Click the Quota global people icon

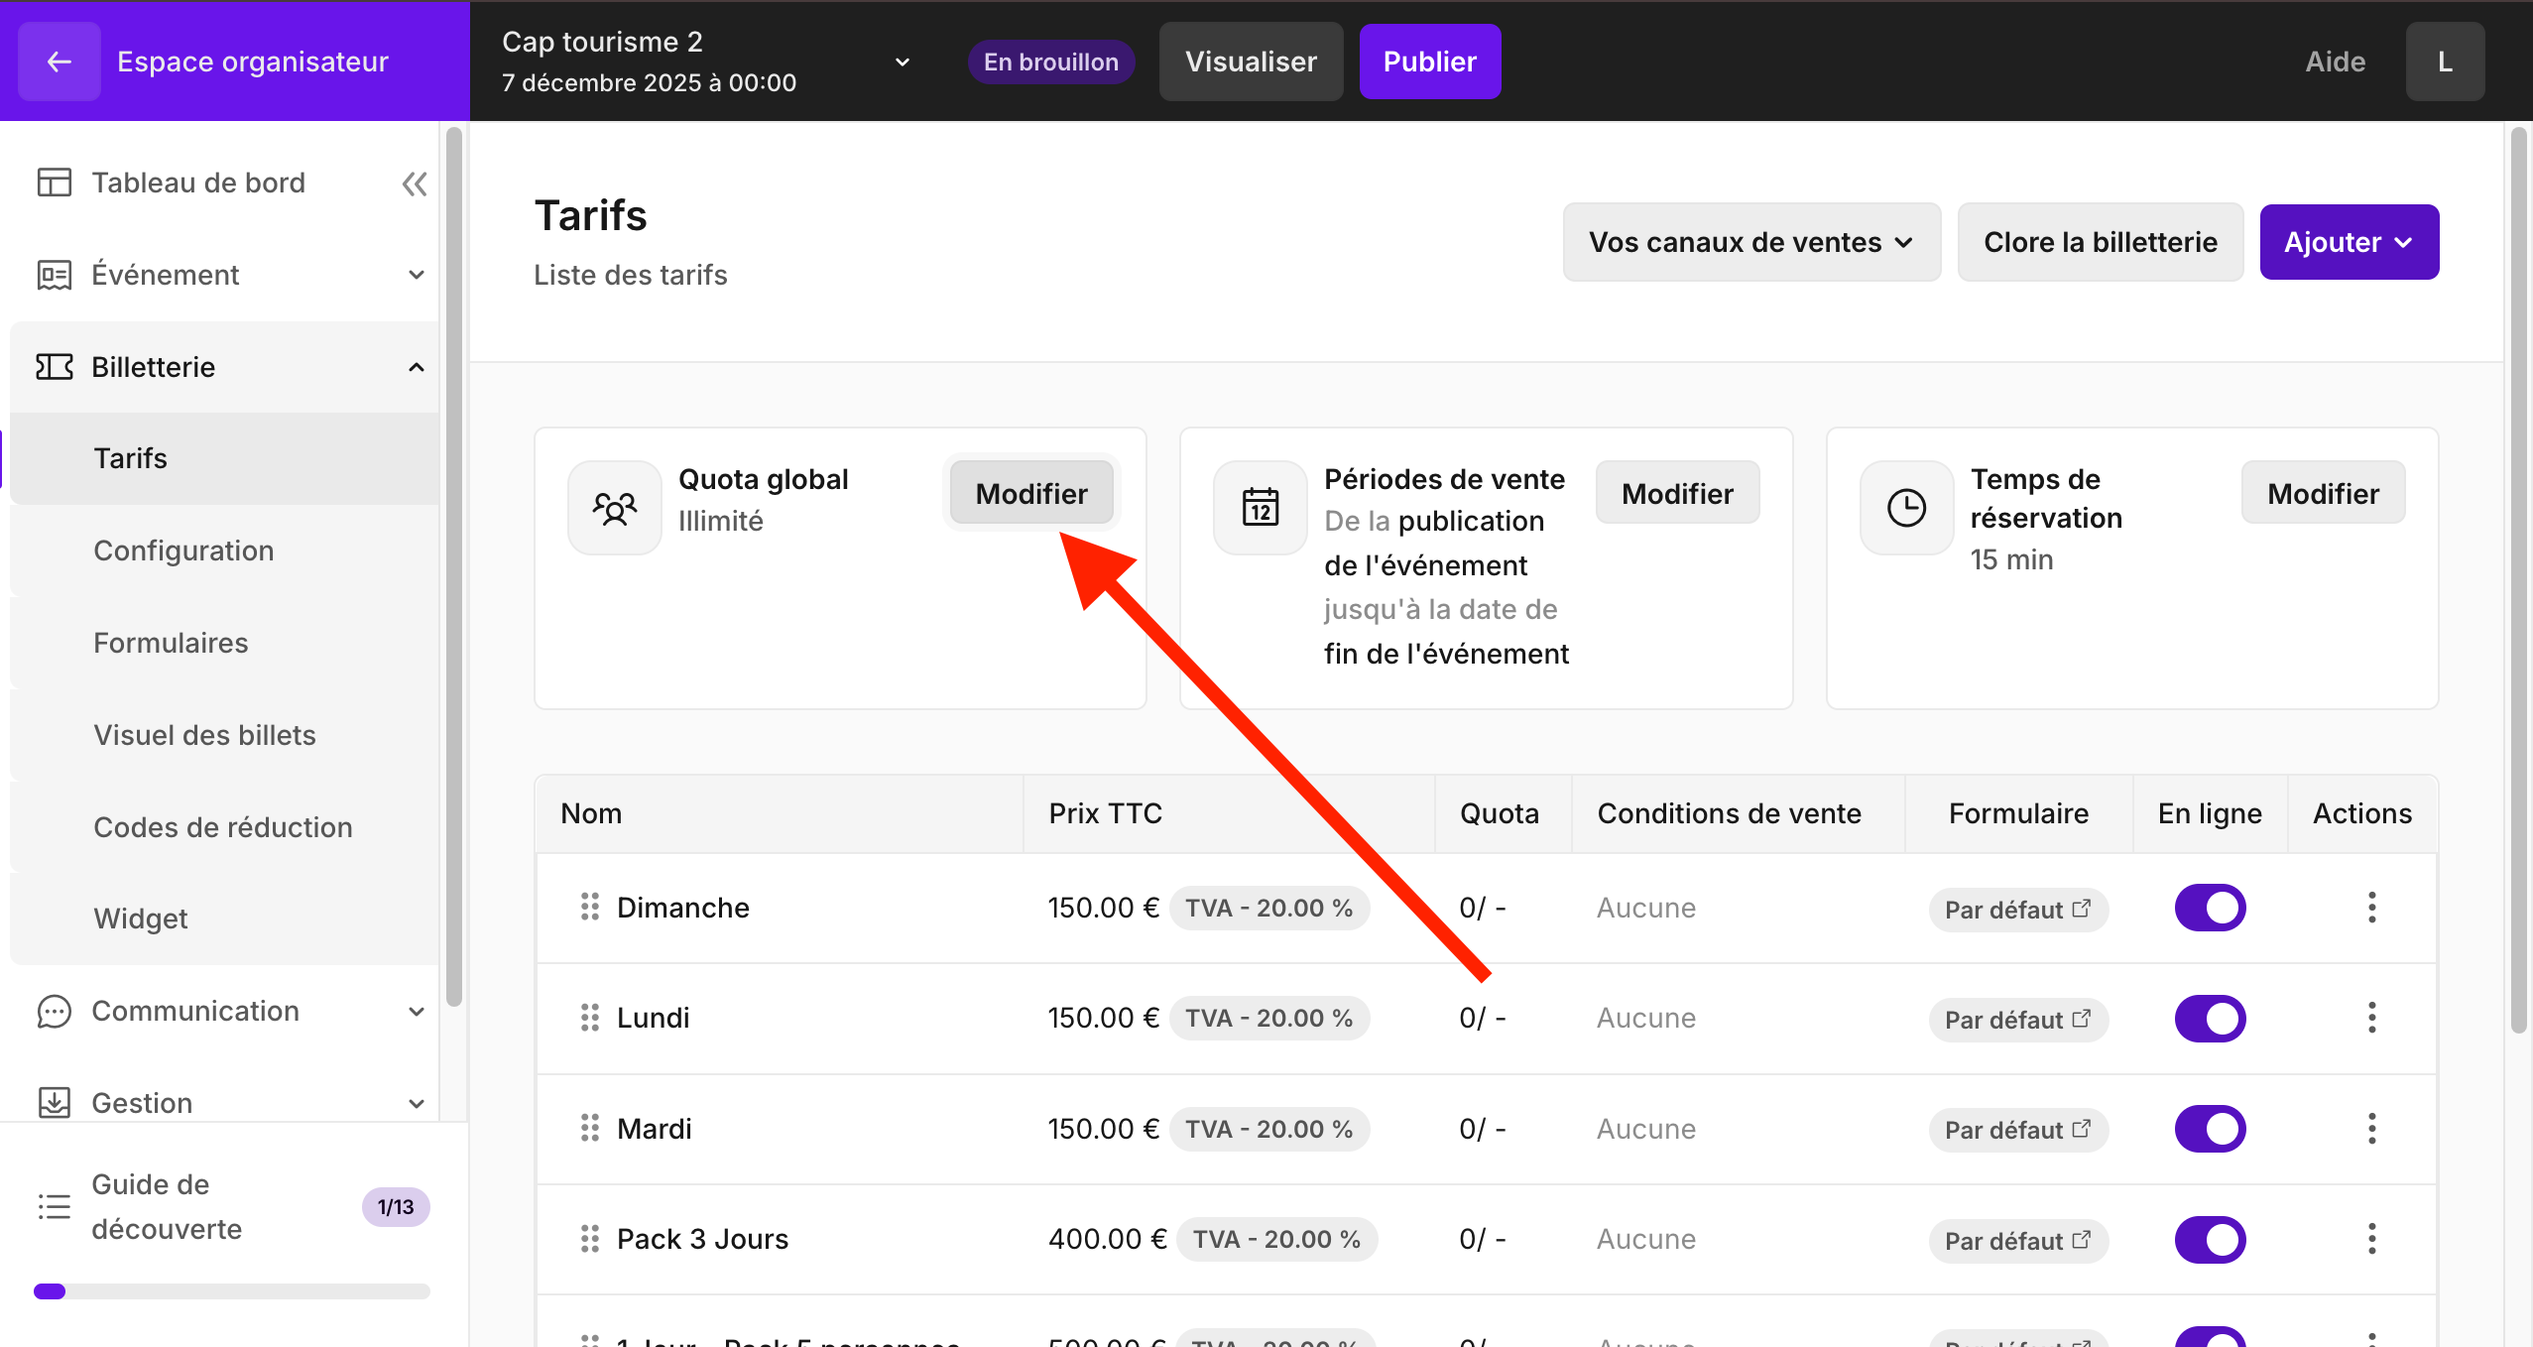[614, 508]
